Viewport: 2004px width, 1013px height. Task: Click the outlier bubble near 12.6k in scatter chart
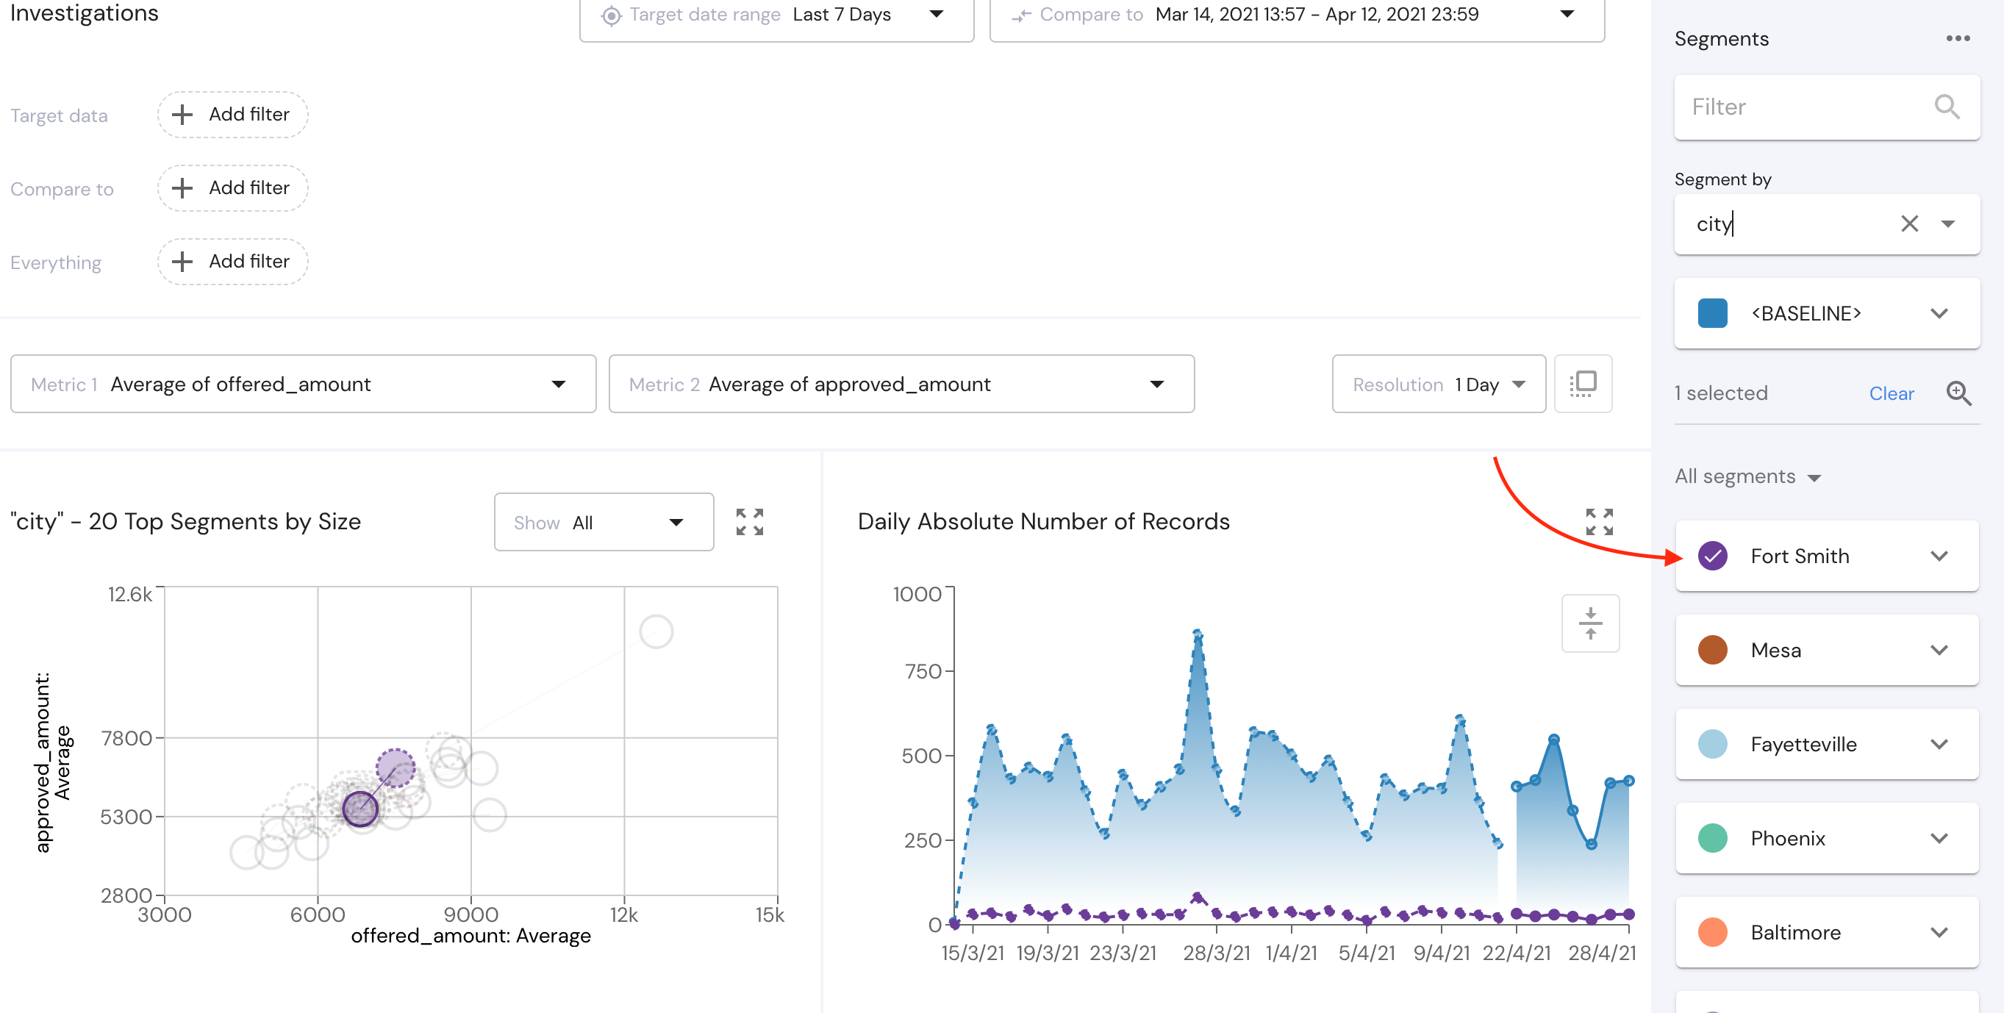(656, 631)
